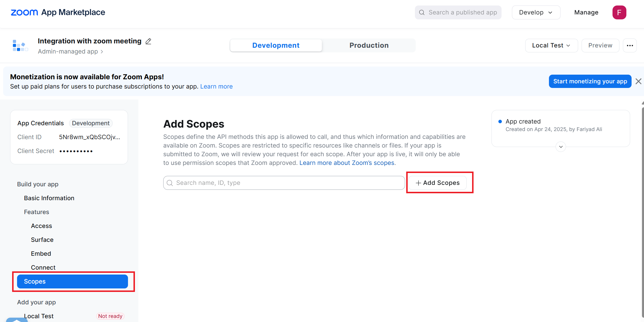
Task: Expand the App created timeline chevron
Action: (x=561, y=147)
